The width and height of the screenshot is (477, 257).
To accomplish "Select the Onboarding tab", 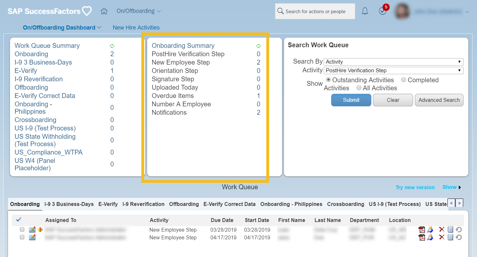I will pyautogui.click(x=25, y=204).
